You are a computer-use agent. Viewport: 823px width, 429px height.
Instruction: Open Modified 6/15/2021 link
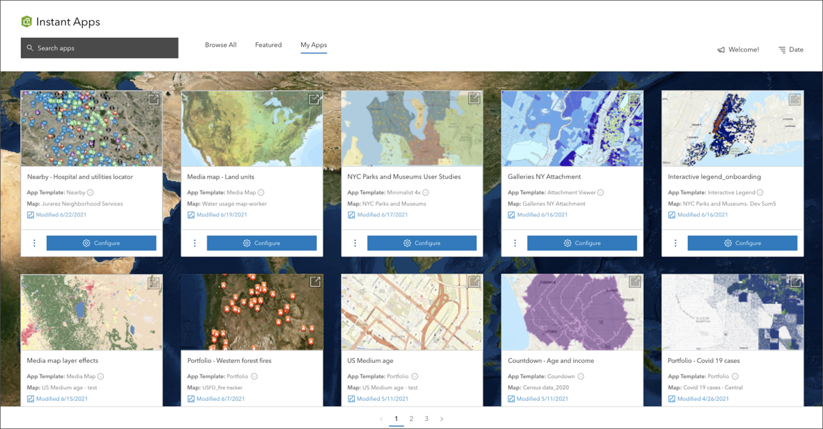[57, 399]
